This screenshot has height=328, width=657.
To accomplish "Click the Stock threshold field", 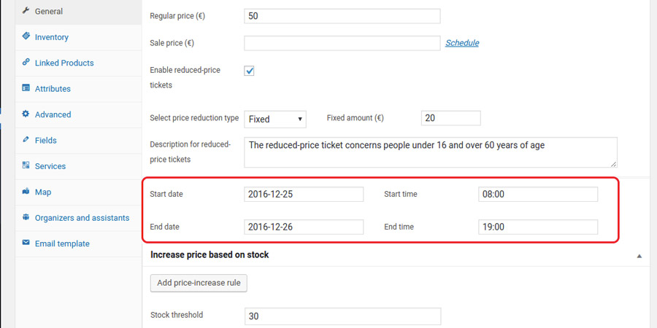I will (342, 316).
